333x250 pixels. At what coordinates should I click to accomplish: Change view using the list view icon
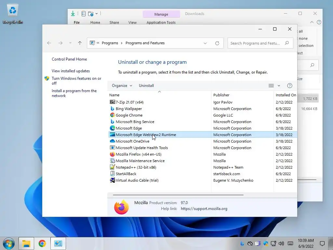coord(271,86)
